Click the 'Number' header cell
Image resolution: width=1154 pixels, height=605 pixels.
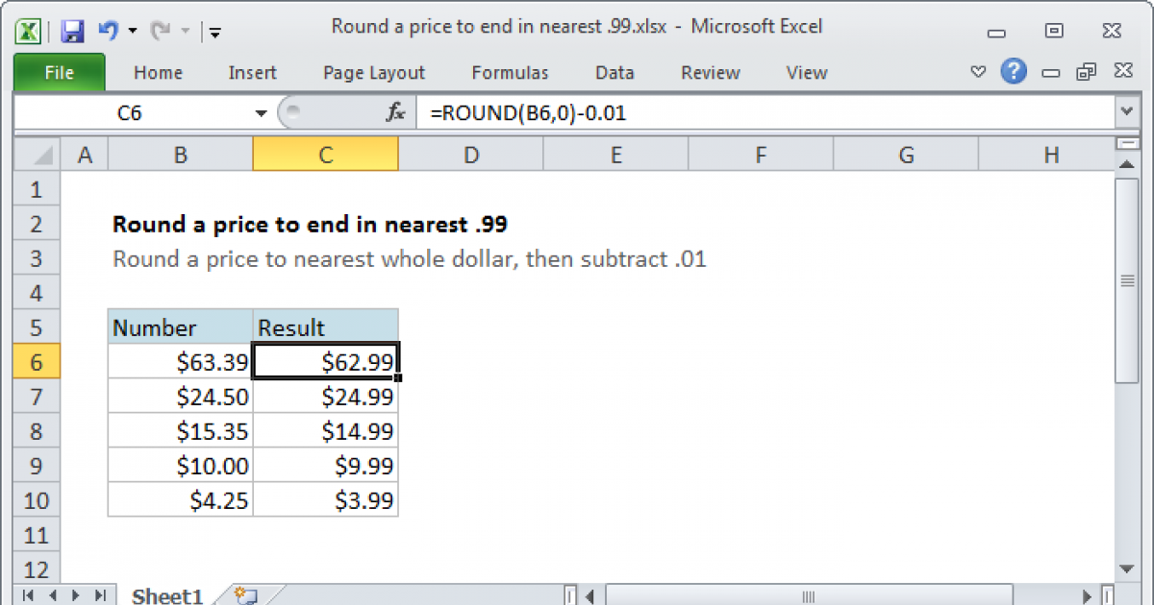(181, 327)
